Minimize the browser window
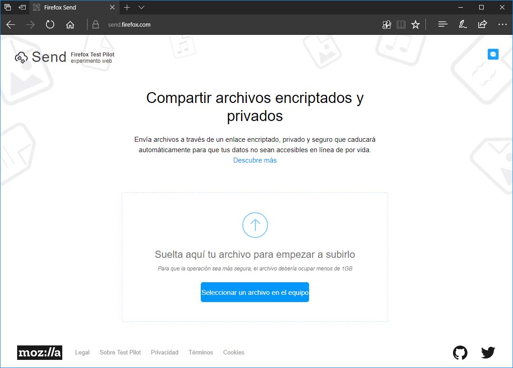Viewport: 513px width, 368px height. coord(461,7)
